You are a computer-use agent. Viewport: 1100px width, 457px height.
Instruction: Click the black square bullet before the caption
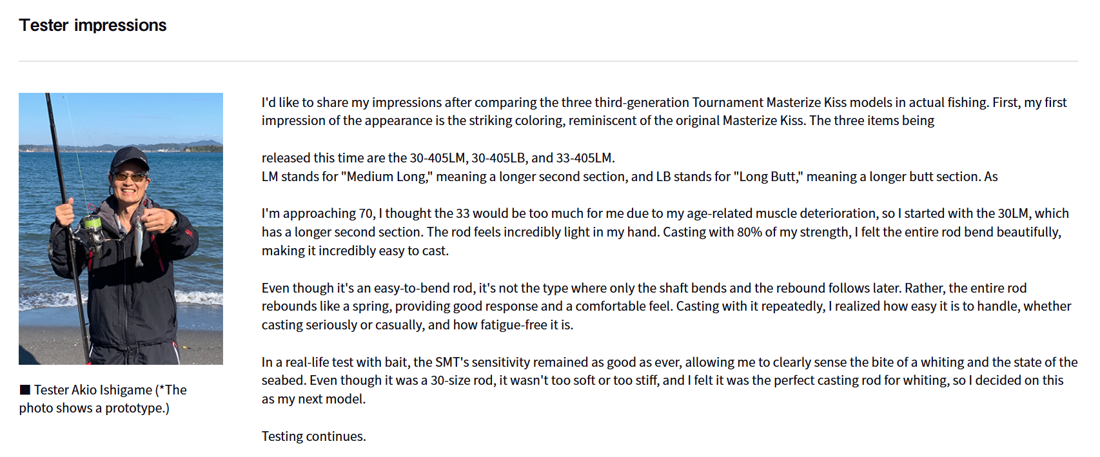25,390
